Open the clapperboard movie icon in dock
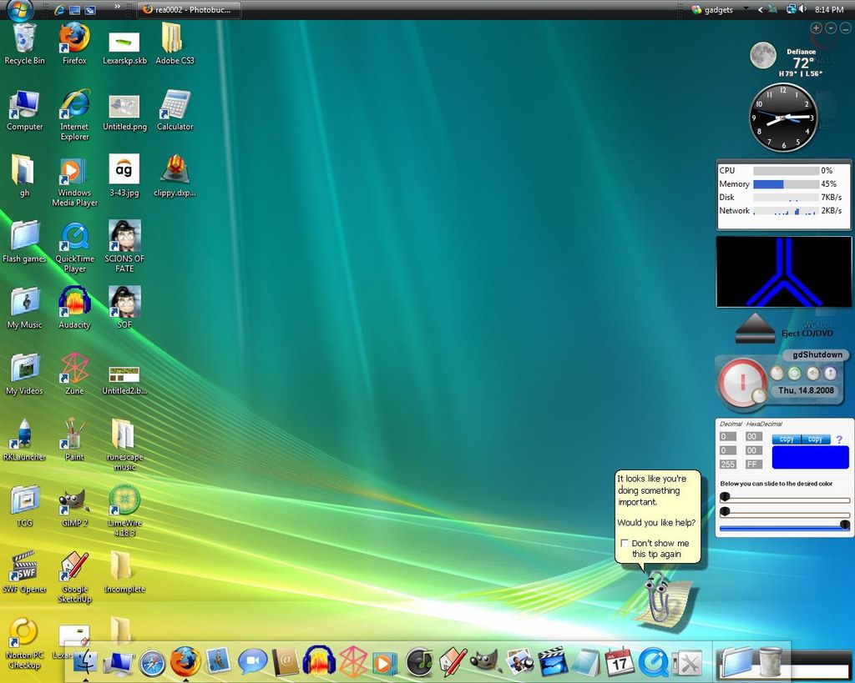Image resolution: width=855 pixels, height=683 pixels. 553,662
